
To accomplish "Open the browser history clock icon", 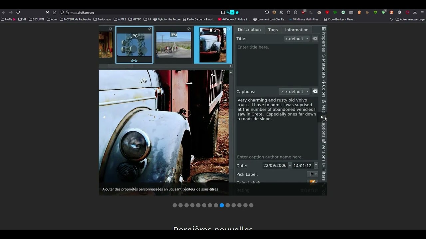I will [x=267, y=12].
